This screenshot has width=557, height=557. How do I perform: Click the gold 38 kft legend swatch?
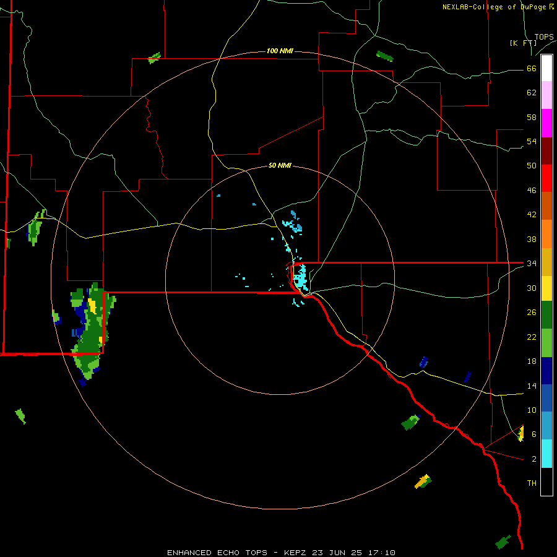point(546,262)
